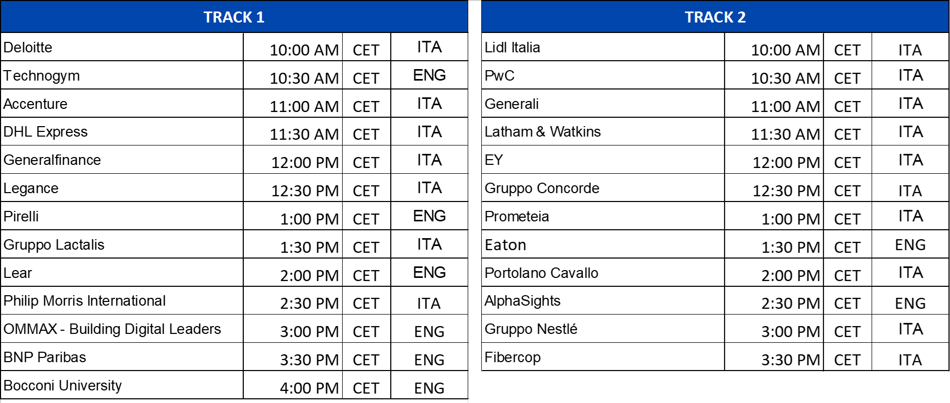Image resolution: width=950 pixels, height=403 pixels.
Task: Select Philip Morris International cell
Action: pos(85,301)
